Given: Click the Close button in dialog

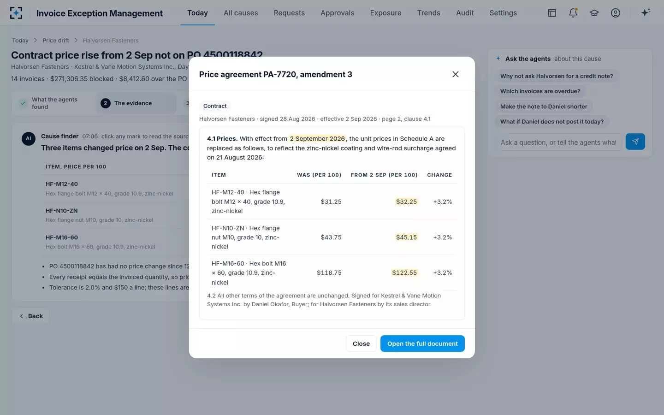Looking at the screenshot, I should coord(361,344).
